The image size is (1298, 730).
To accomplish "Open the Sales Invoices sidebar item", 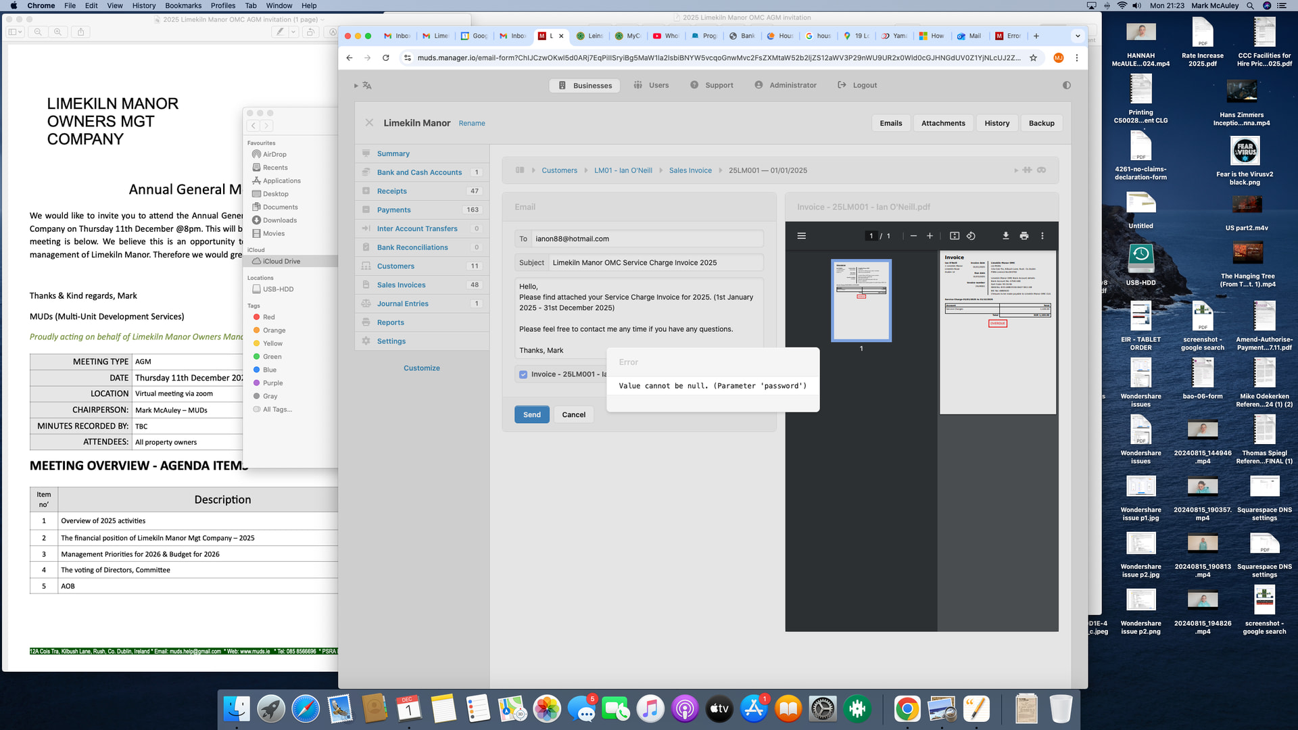I will [401, 285].
